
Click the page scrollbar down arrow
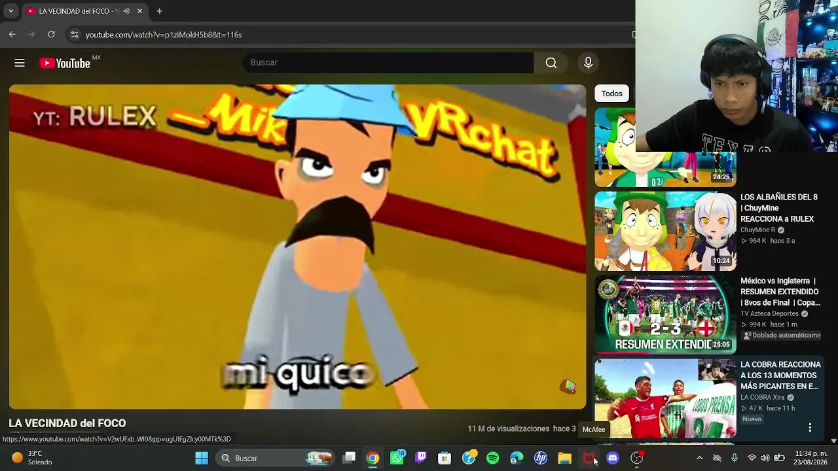click(833, 441)
